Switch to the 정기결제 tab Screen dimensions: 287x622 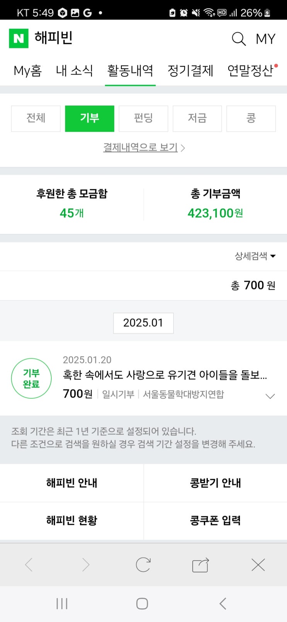(190, 71)
